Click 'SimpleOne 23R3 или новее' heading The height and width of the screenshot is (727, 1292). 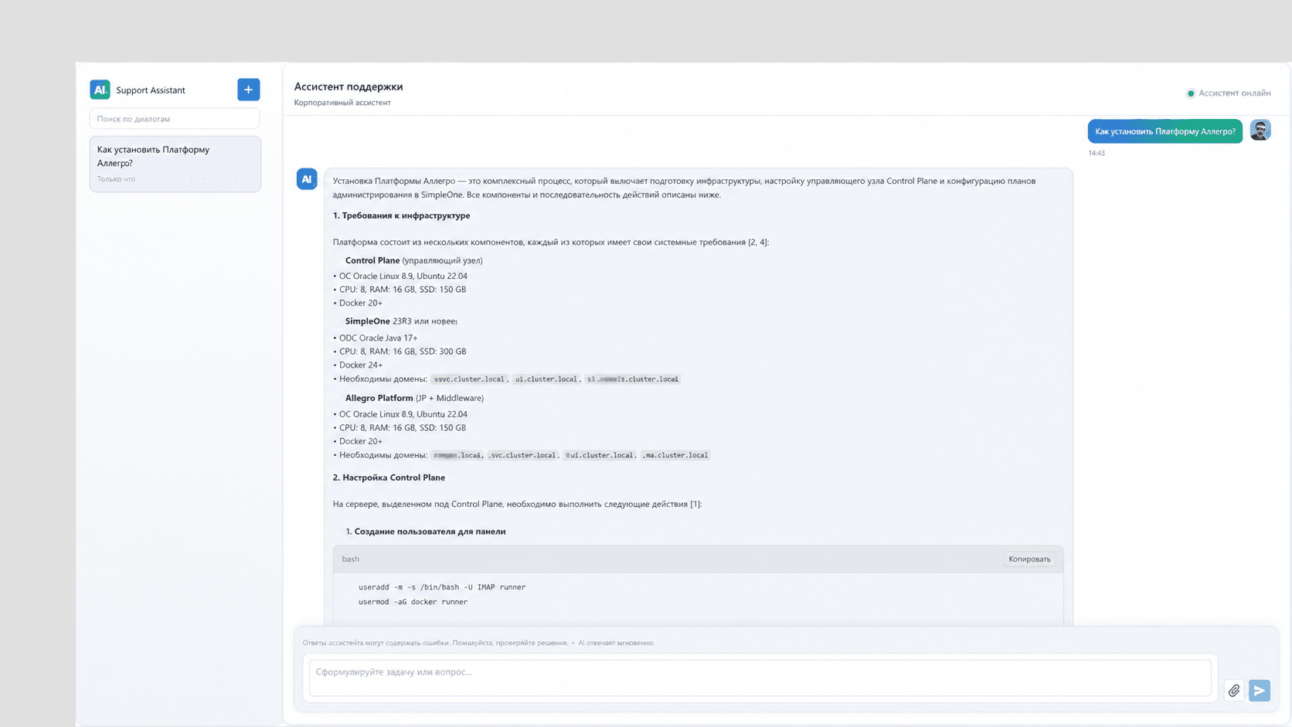coord(401,321)
